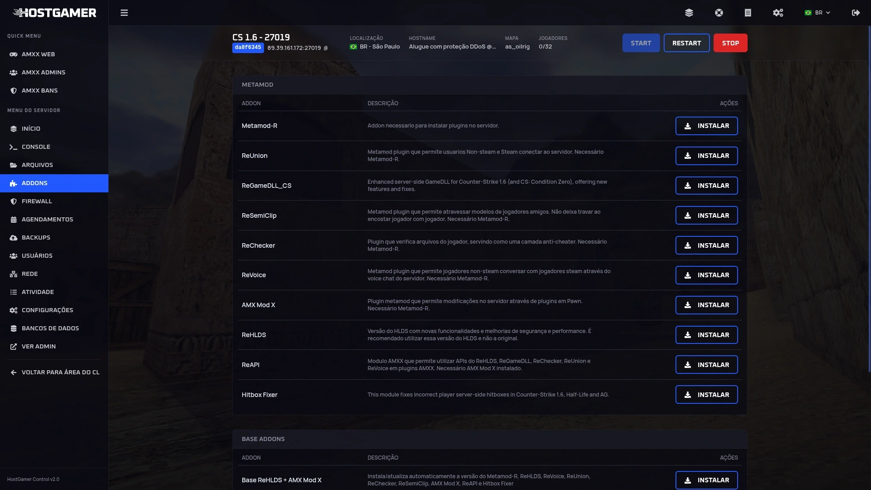Select the Addons sidebar item

coord(54,183)
